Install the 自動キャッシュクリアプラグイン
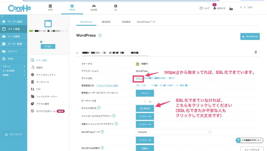The width and height of the screenshot is (267, 151). (x=145, y=124)
